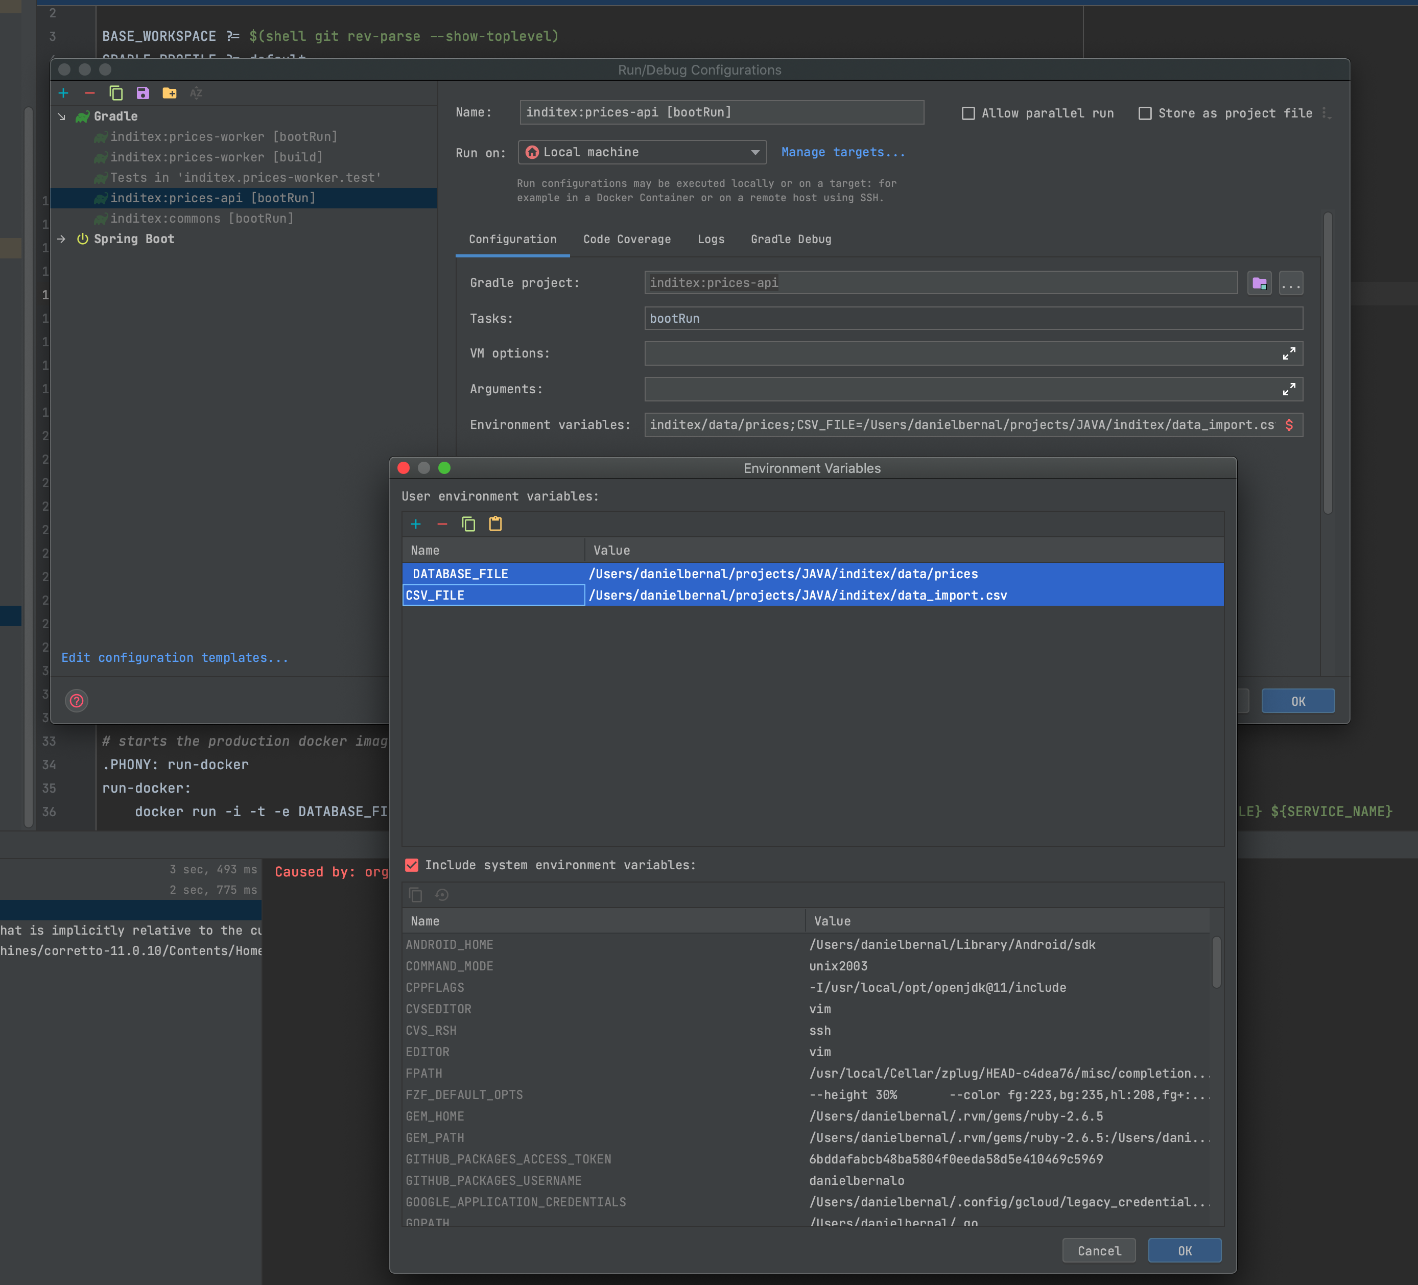Add new environment variable with plus icon

pos(416,524)
